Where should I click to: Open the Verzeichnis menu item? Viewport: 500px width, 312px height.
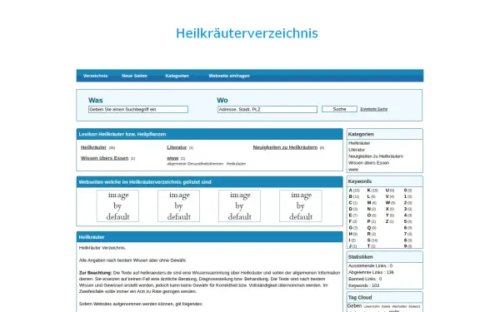(95, 76)
